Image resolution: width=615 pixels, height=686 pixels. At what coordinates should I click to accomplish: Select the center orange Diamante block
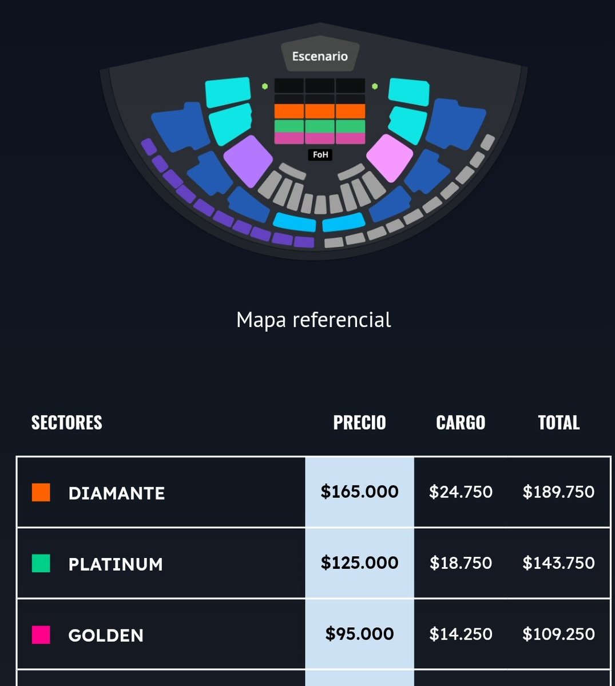pyautogui.click(x=320, y=111)
